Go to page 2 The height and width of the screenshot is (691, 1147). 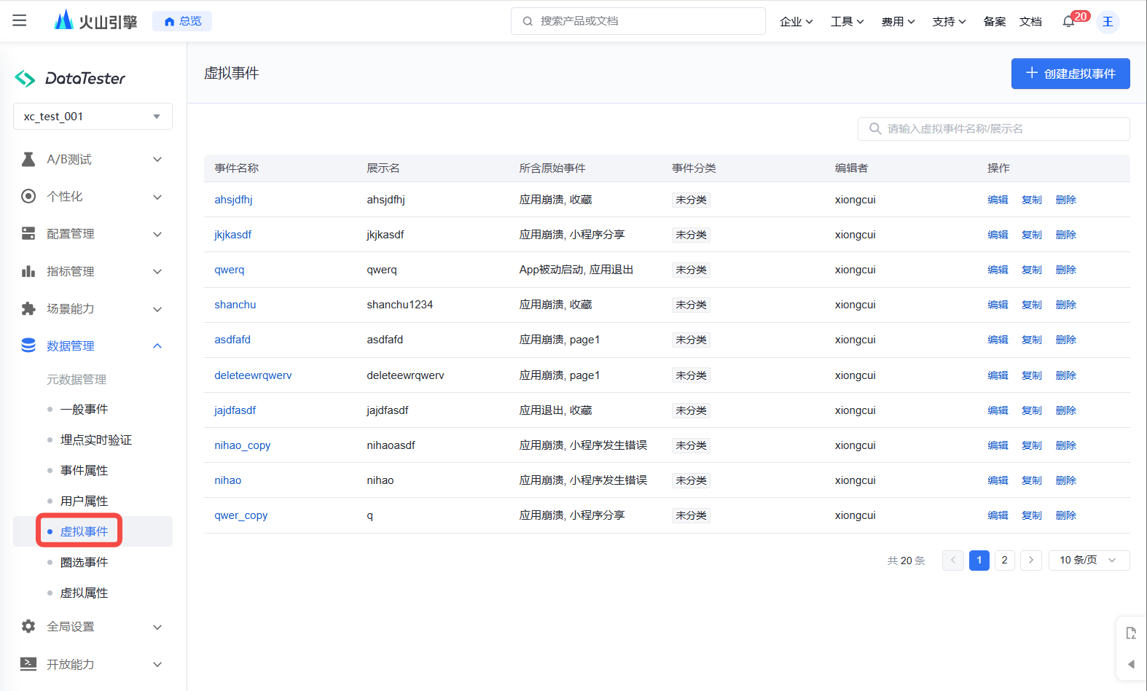[x=1005, y=560]
